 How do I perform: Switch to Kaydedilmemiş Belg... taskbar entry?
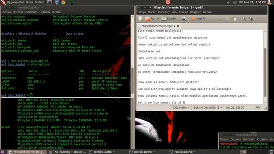click(27, 152)
